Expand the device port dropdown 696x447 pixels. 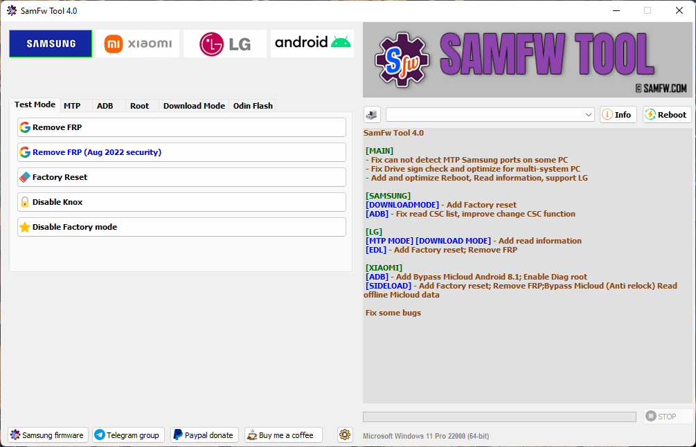point(490,114)
